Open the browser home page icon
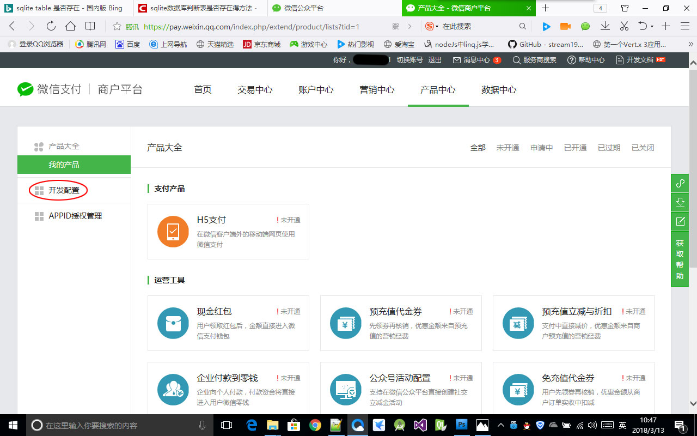The image size is (697, 436). (x=70, y=26)
